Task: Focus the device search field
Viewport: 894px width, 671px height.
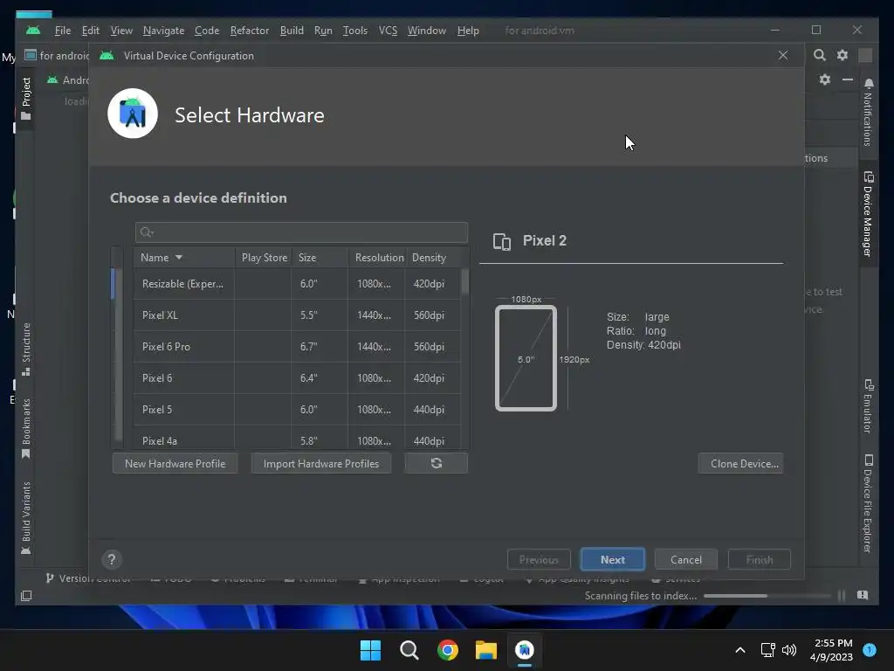Action: tap(301, 232)
